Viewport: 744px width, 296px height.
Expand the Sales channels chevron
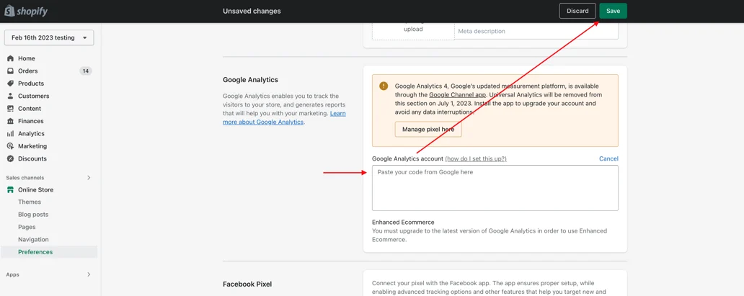(x=88, y=178)
